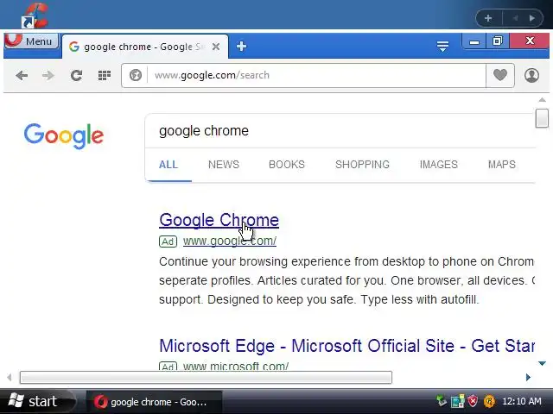Open the tab menu list icon

pos(442,46)
